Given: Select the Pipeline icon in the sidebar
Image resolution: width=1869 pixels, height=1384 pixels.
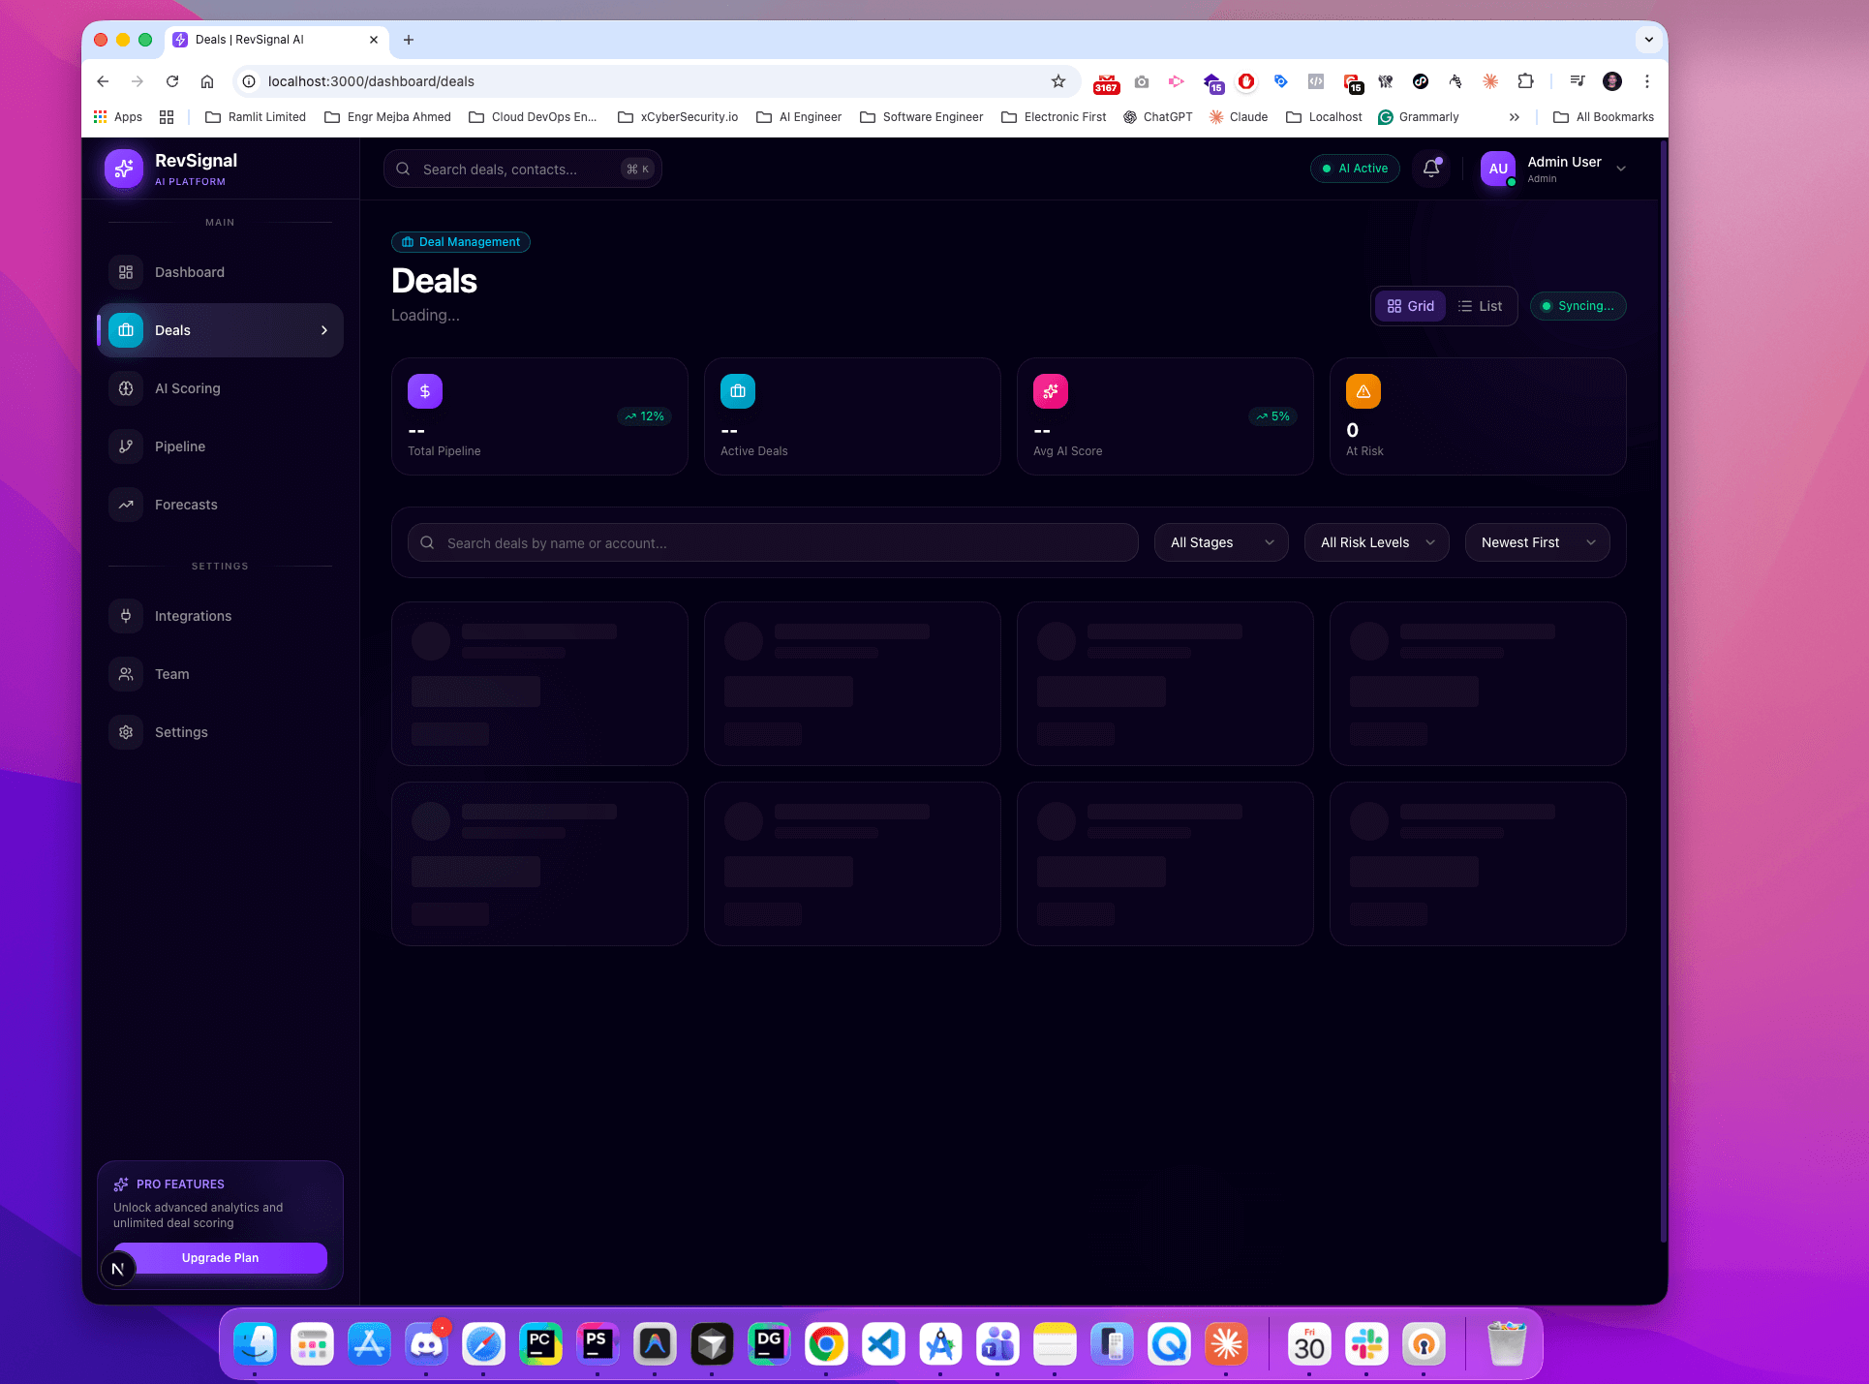Looking at the screenshot, I should click(x=126, y=446).
